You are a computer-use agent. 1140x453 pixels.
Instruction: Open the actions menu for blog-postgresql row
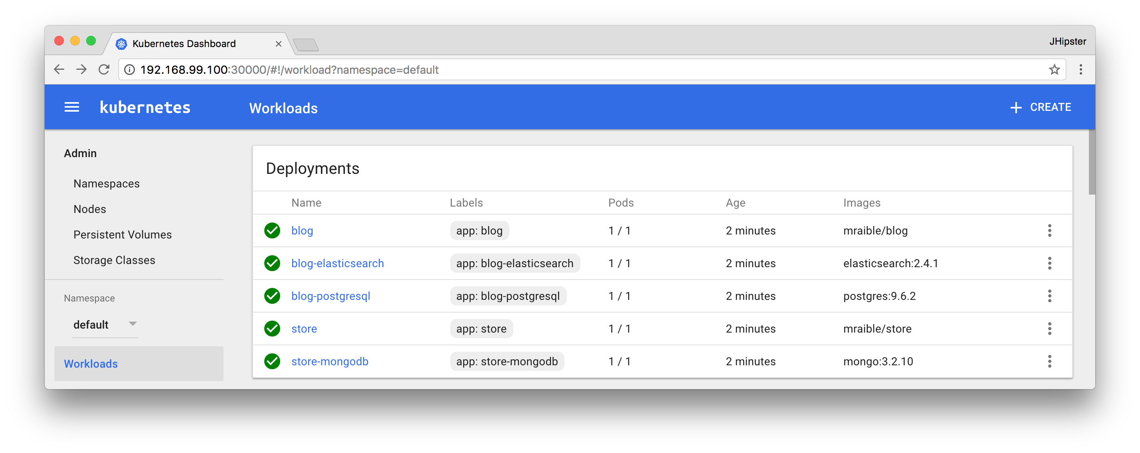point(1049,296)
